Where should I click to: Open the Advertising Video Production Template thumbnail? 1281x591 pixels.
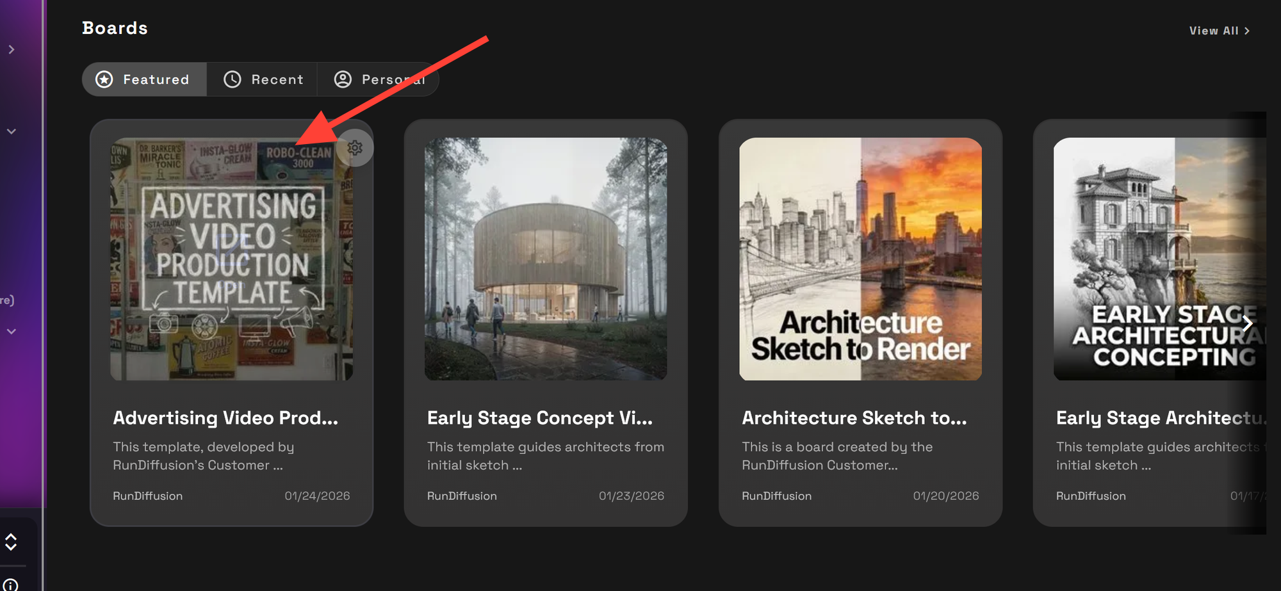point(231,259)
